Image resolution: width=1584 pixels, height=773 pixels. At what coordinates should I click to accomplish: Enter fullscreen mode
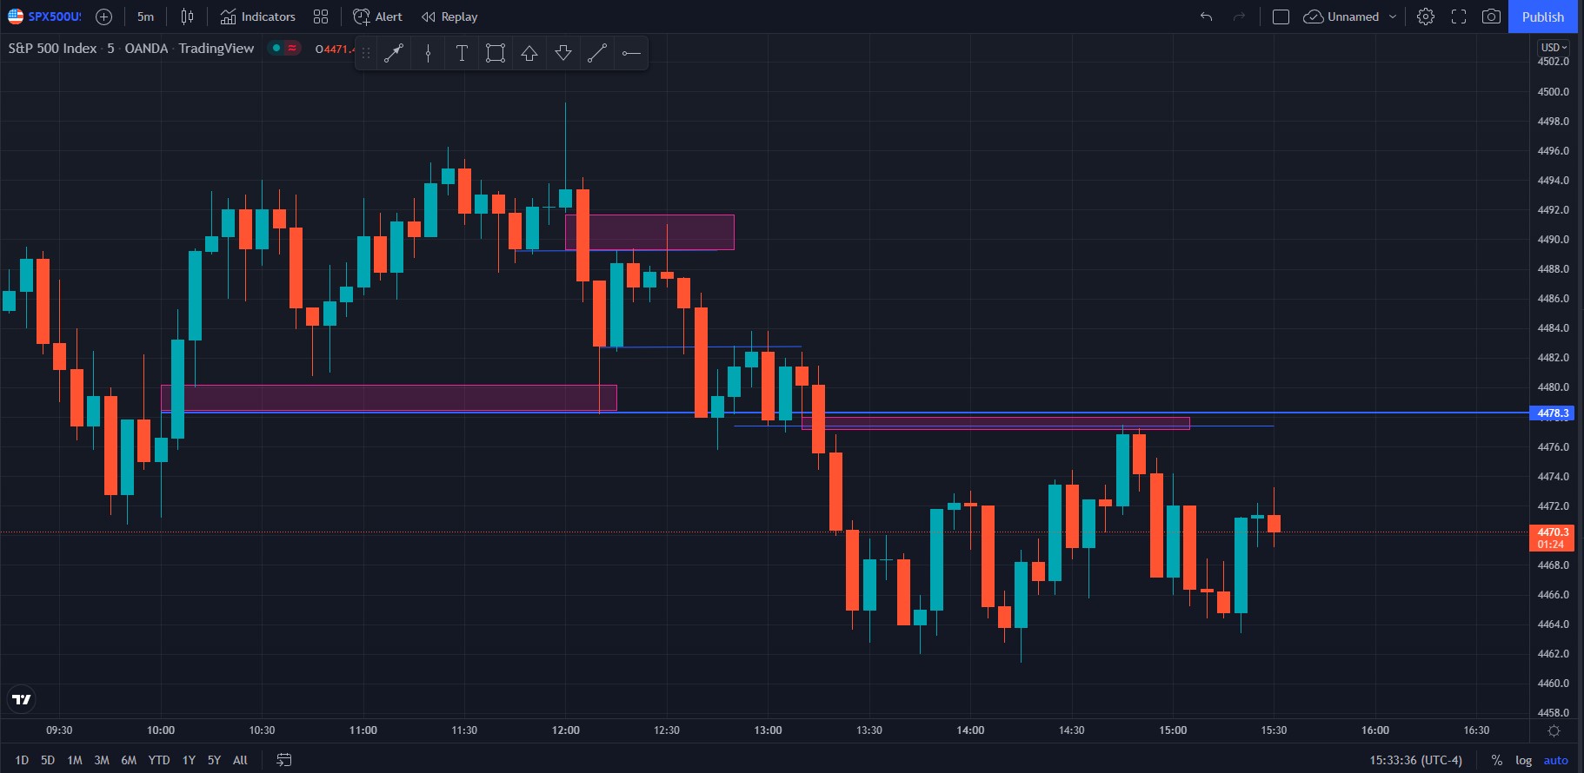pyautogui.click(x=1459, y=17)
